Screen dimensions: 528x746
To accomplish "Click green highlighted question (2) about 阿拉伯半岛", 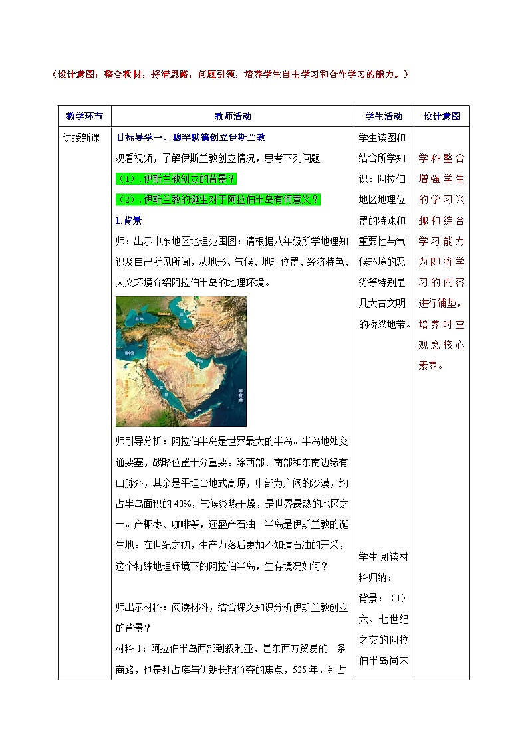I will (x=217, y=199).
